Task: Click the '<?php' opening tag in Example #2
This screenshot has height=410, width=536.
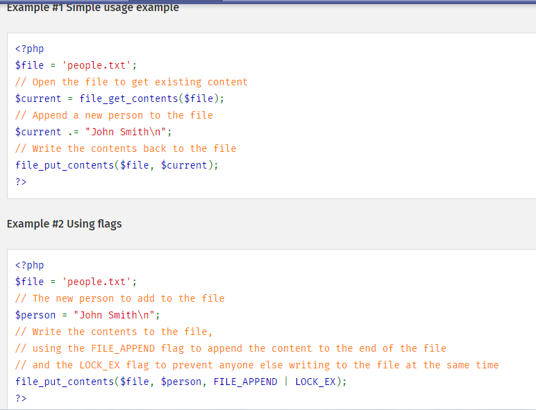Action: click(x=29, y=266)
